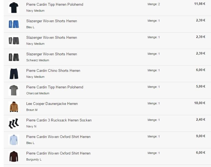Open Lee Cooper Daunenjacke Herren link
This screenshot has width=211, height=167.
click(x=52, y=104)
